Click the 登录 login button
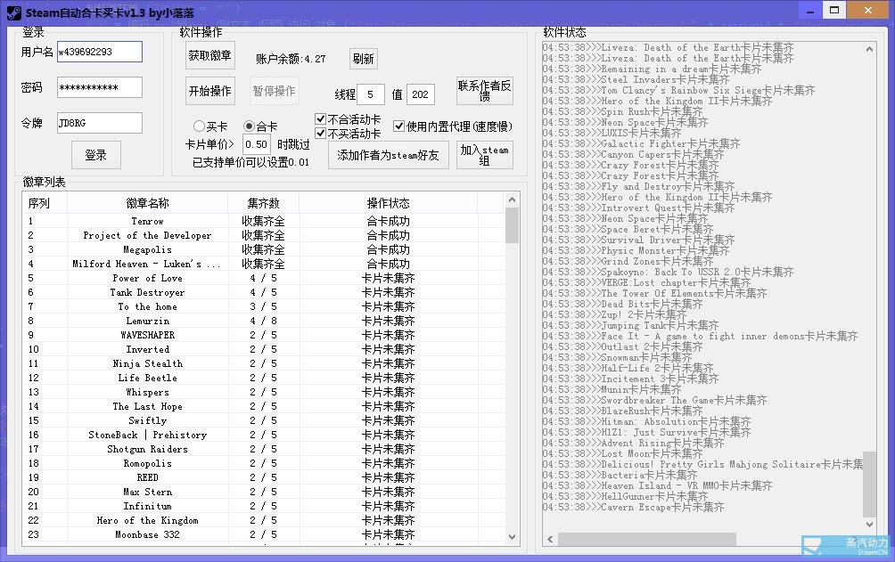Image resolution: width=895 pixels, height=562 pixels. [x=95, y=154]
